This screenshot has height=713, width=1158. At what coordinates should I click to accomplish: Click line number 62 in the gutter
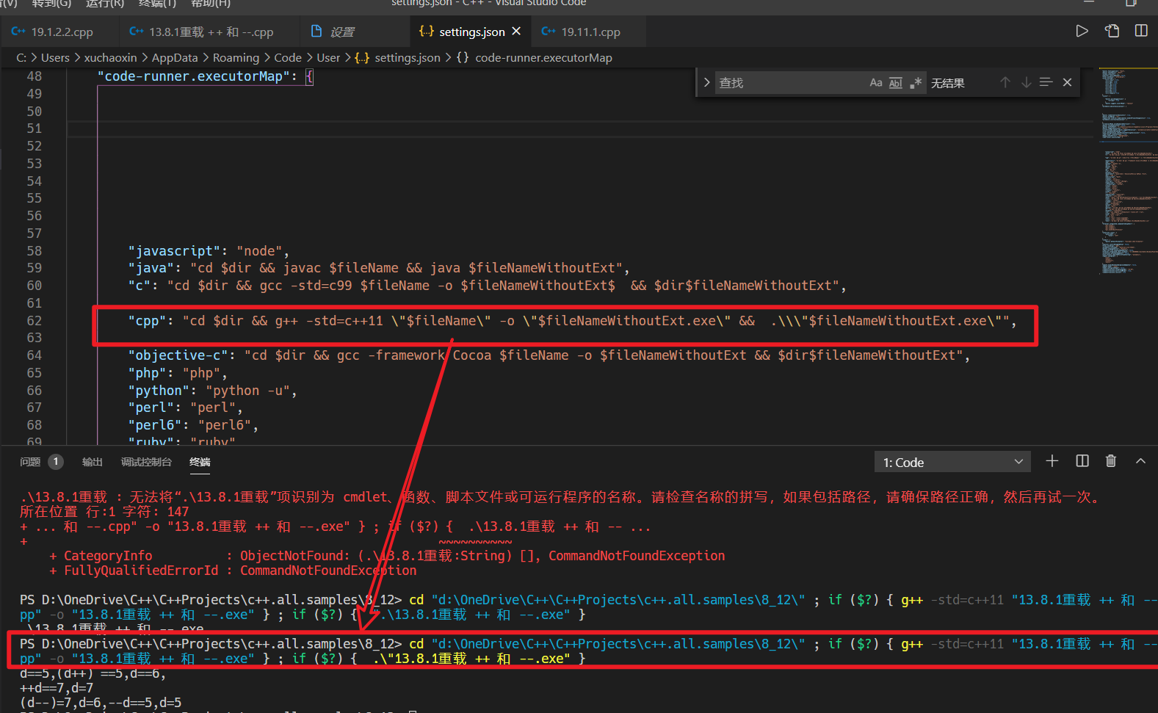35,321
